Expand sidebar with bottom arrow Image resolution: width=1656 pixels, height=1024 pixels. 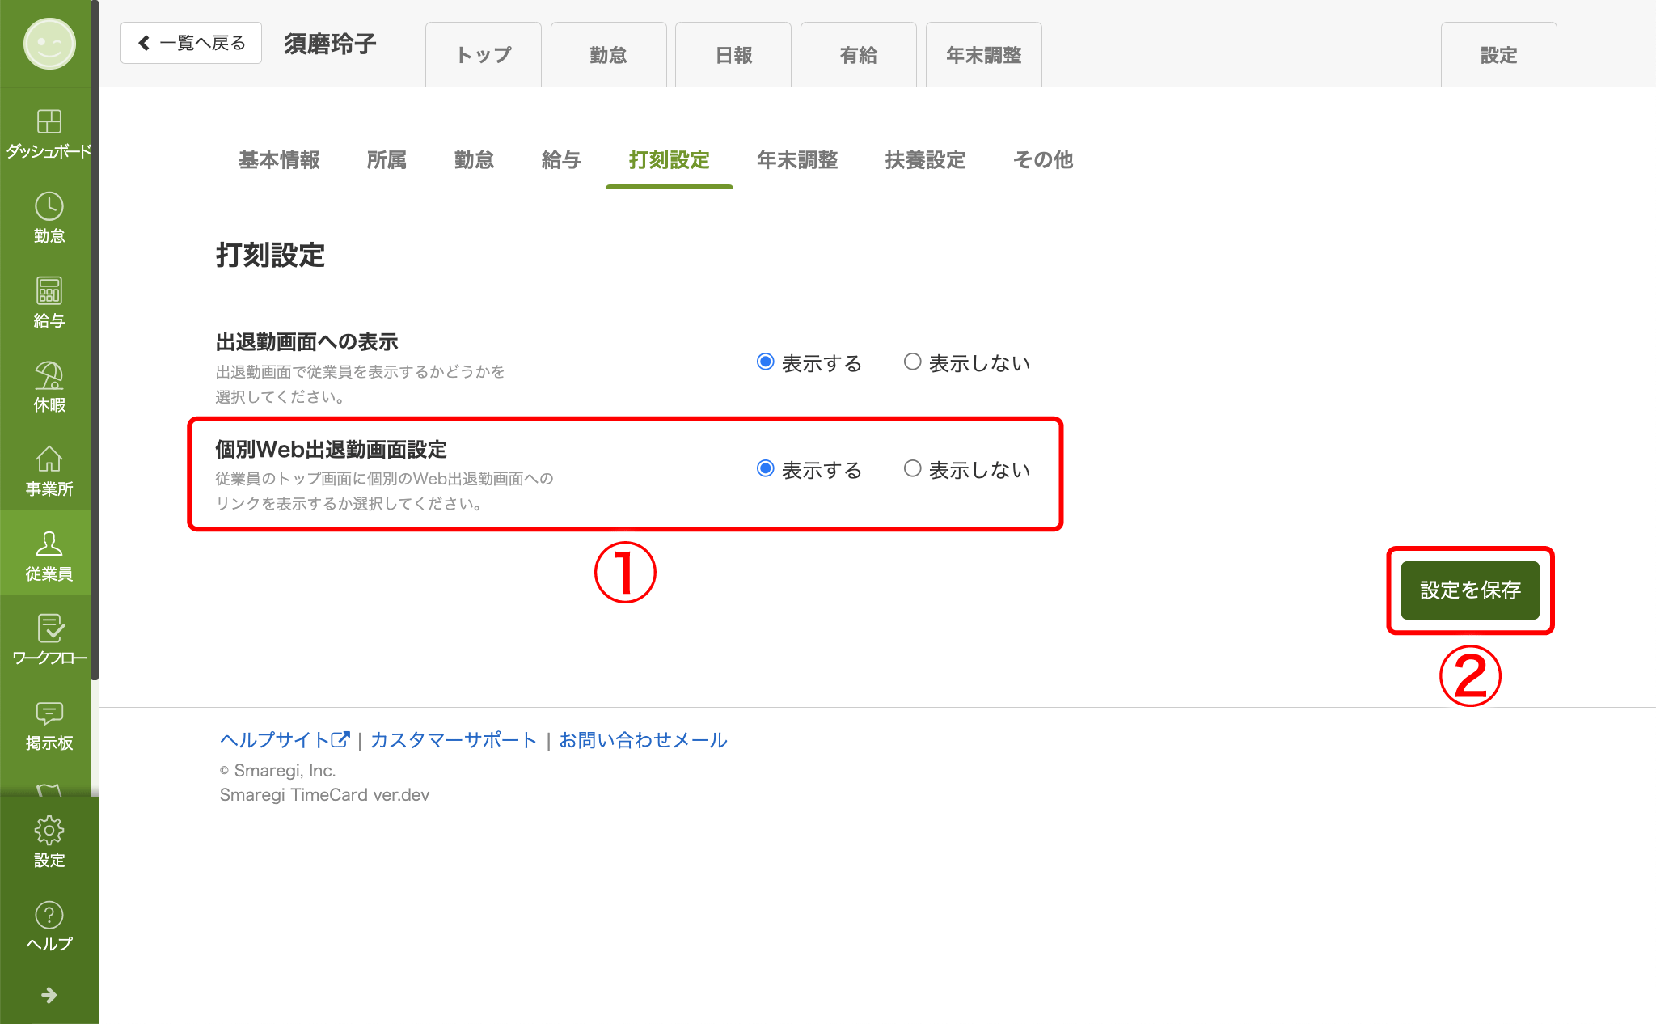tap(49, 995)
